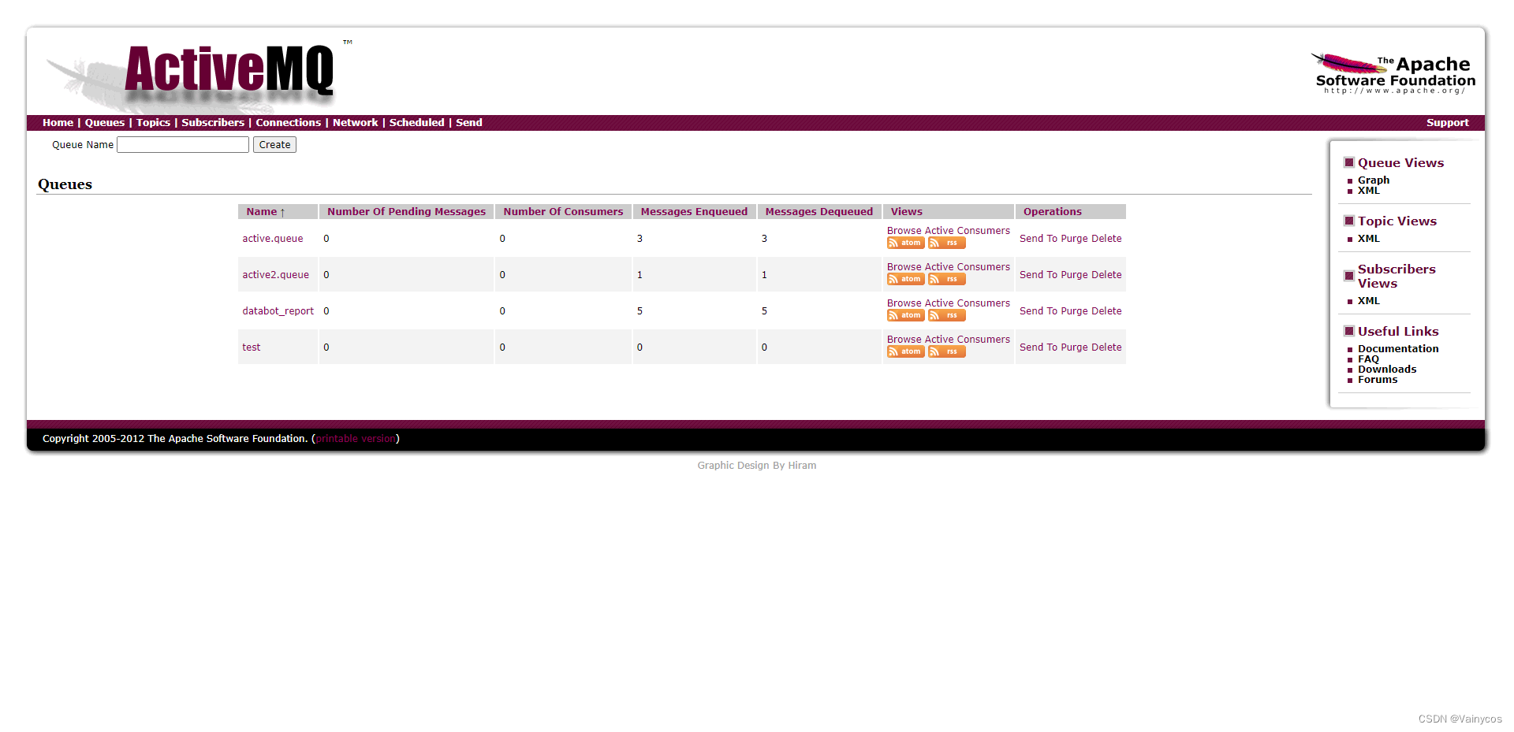The width and height of the screenshot is (1514, 732).
Task: Sort by Messages Dequeued column
Action: click(x=819, y=212)
